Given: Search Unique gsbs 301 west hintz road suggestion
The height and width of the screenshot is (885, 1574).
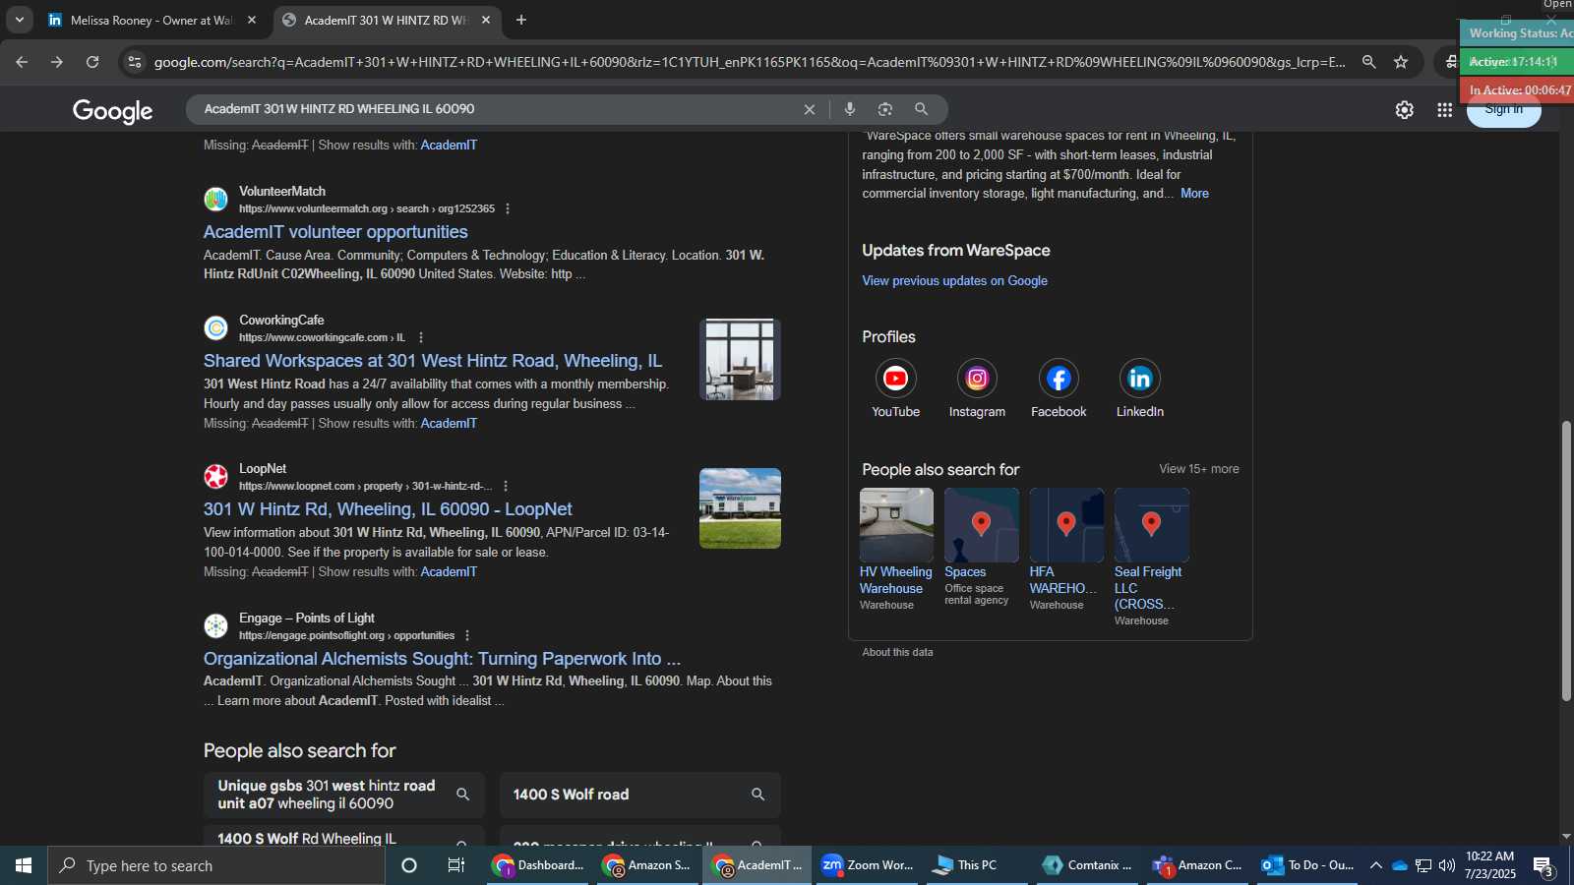Looking at the screenshot, I should [344, 795].
